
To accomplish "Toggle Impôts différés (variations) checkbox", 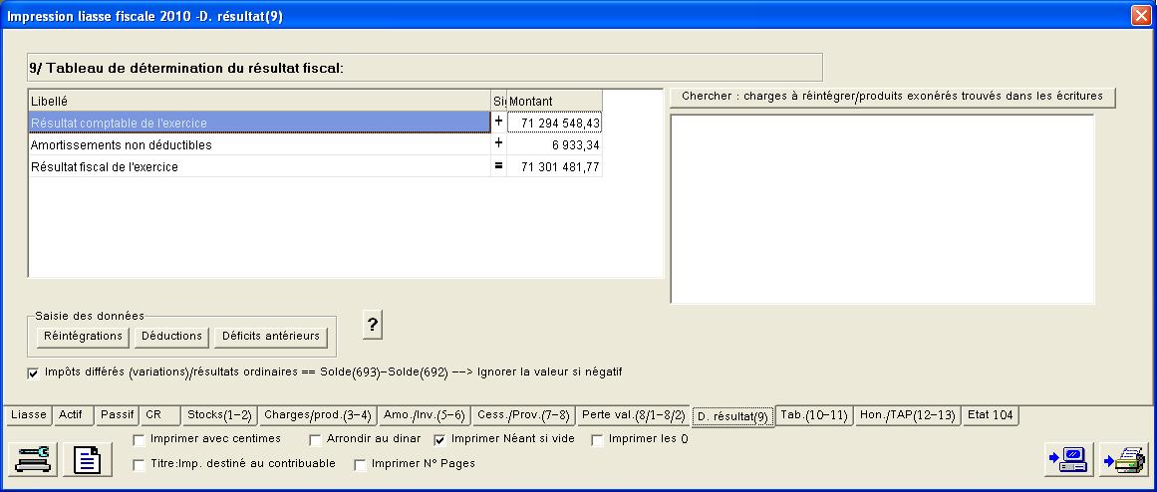I will point(34,372).
